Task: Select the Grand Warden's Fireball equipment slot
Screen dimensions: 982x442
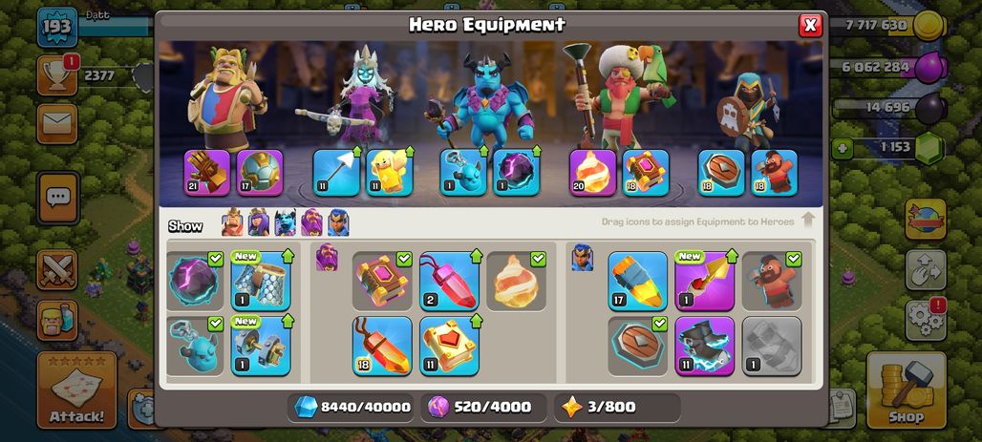Action: pyautogui.click(x=592, y=173)
